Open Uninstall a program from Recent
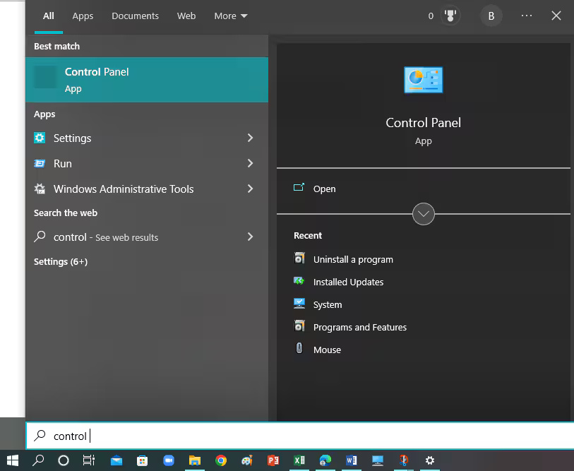Viewport: 574px width, 471px height. tap(353, 259)
